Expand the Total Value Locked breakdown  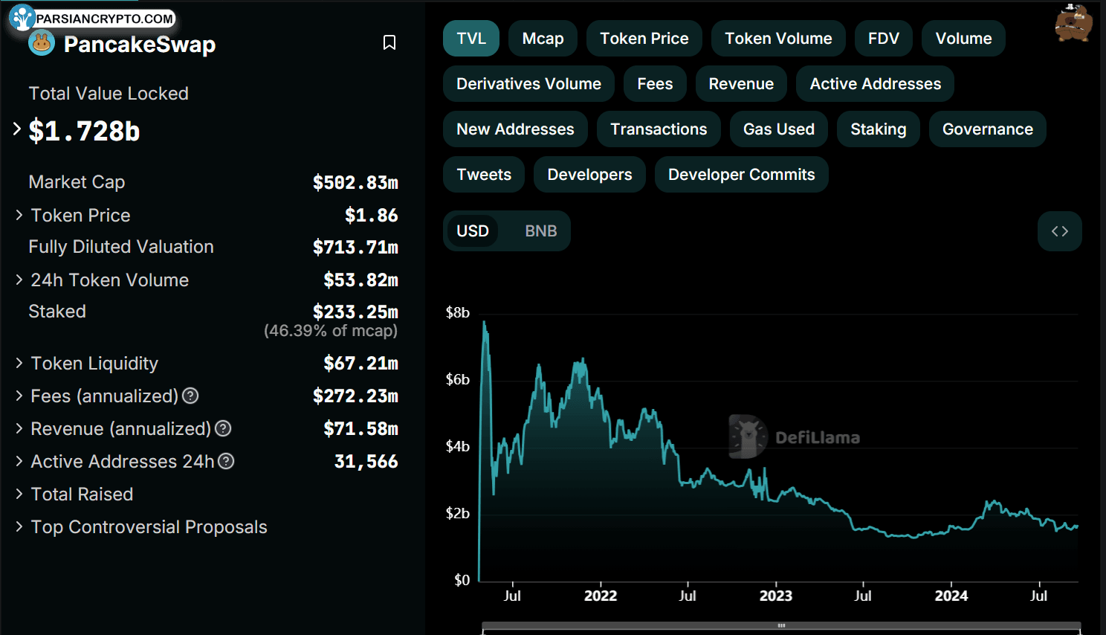[x=17, y=129]
